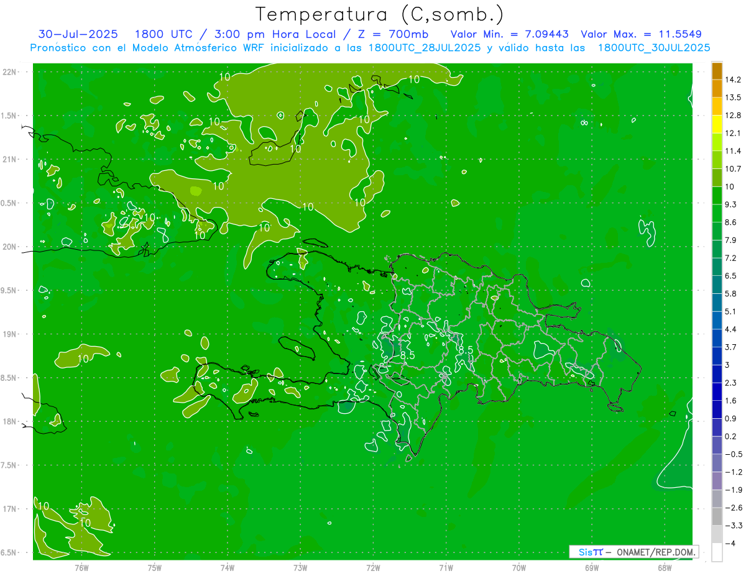
Task: Click the teal swatch between 6.5 and 5.8
Action: click(717, 285)
